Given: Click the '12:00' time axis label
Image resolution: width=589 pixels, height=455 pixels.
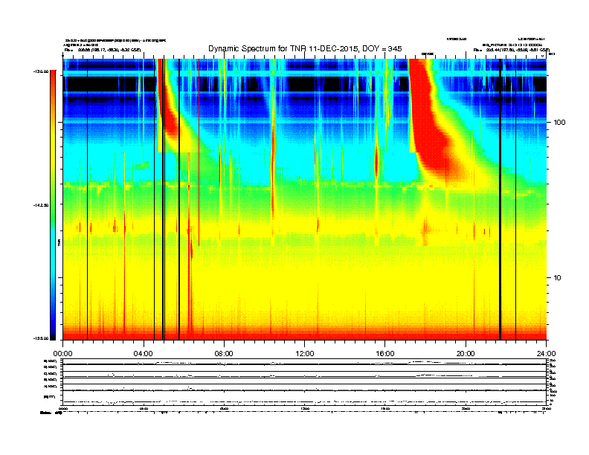Looking at the screenshot, I should pos(305,354).
